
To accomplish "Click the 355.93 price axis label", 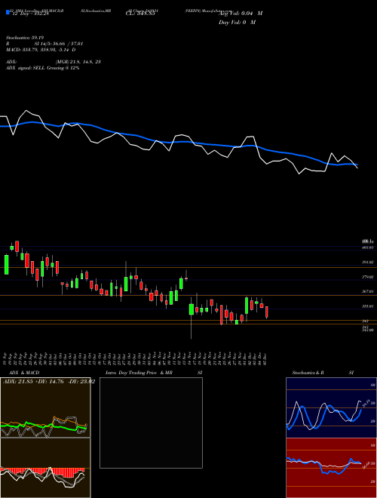I will click(368, 306).
